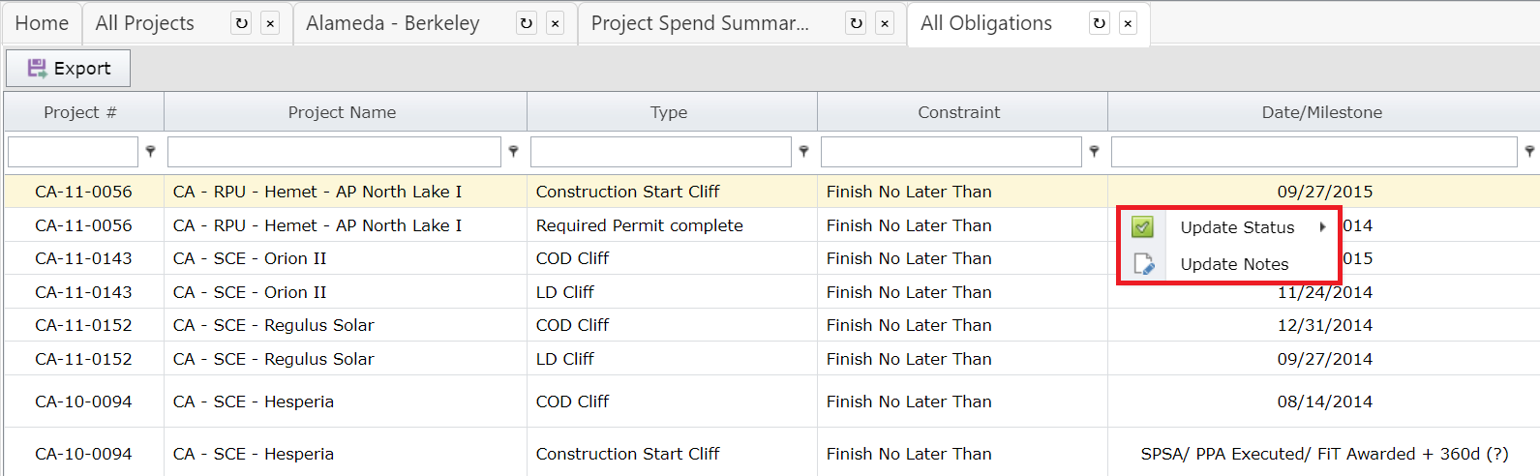The width and height of the screenshot is (1540, 476).
Task: Choose Update Notes from context menu
Action: tap(1234, 264)
